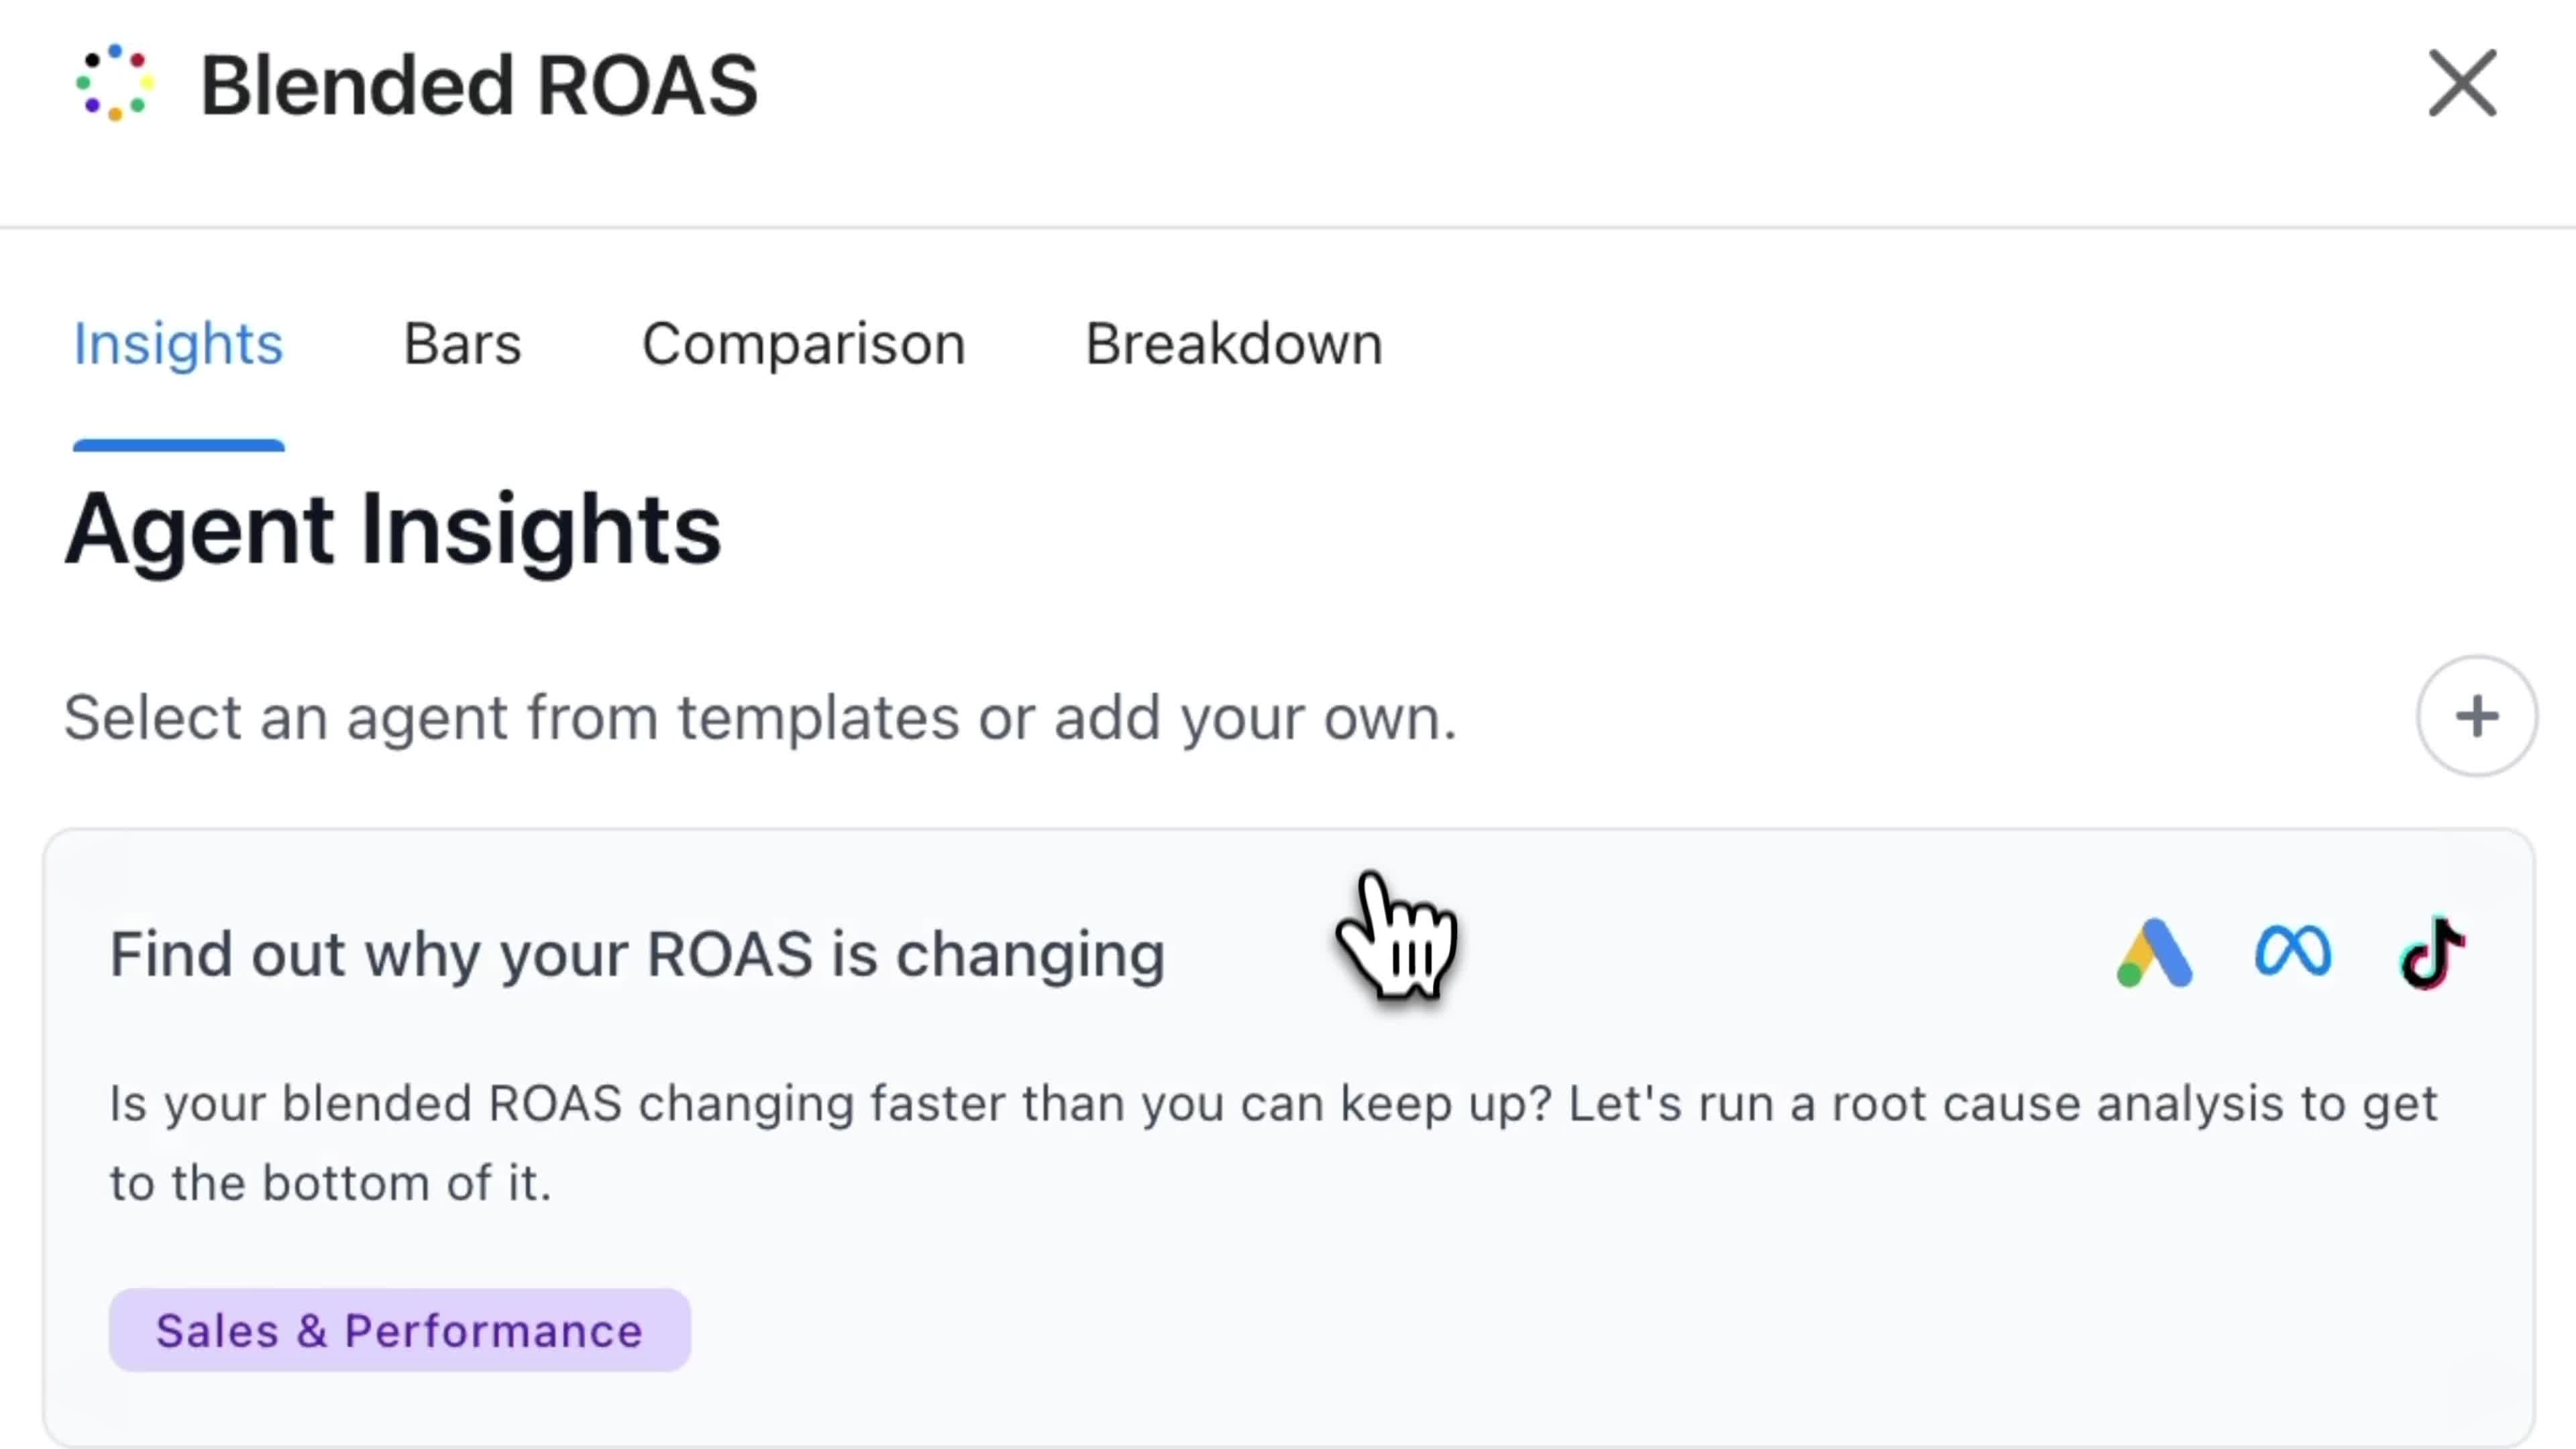Image resolution: width=2576 pixels, height=1449 pixels.
Task: Select the ROAS agent template card
Action: tap(1288, 1138)
